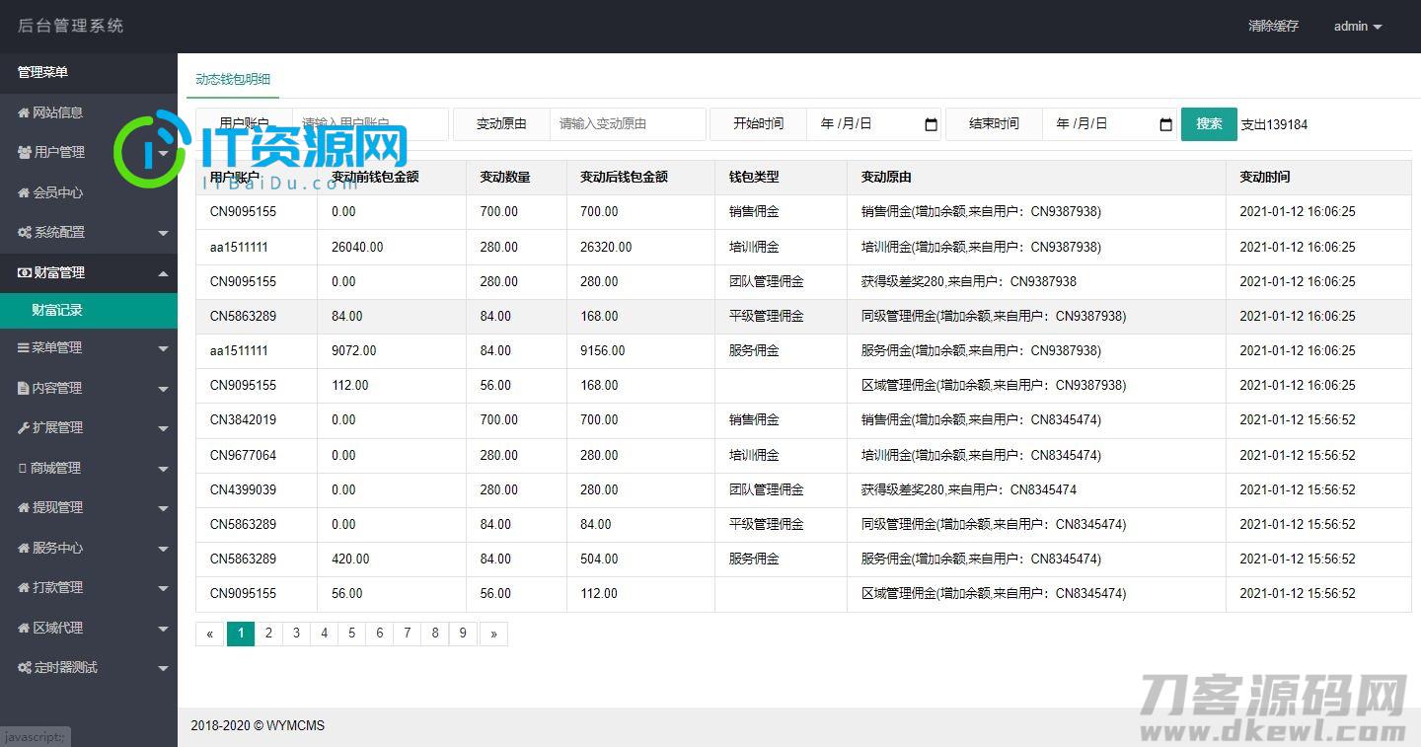
Task: Switch to the 动态钱包明细 tab
Action: pyautogui.click(x=233, y=79)
